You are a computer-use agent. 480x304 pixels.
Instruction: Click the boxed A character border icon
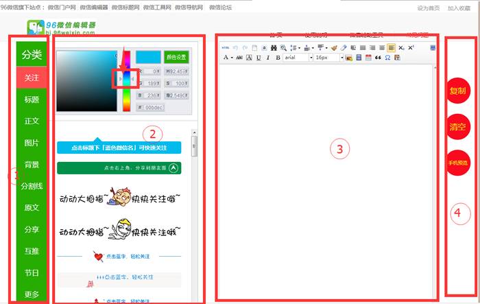point(249,58)
